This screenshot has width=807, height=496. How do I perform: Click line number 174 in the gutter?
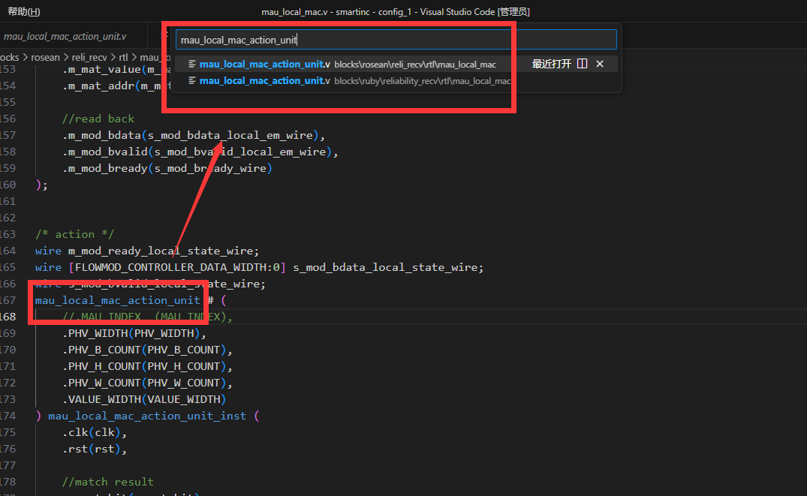point(8,416)
